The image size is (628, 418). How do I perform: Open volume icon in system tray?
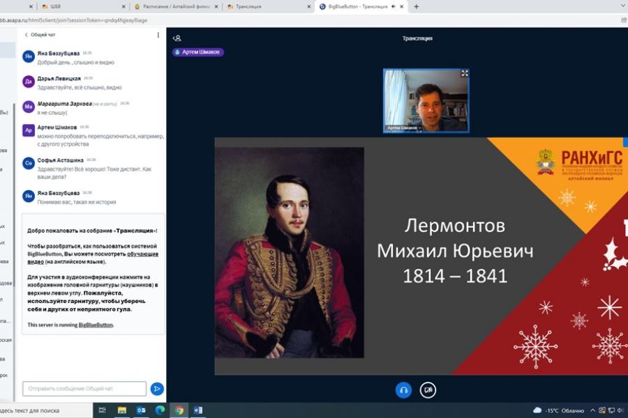point(620,410)
